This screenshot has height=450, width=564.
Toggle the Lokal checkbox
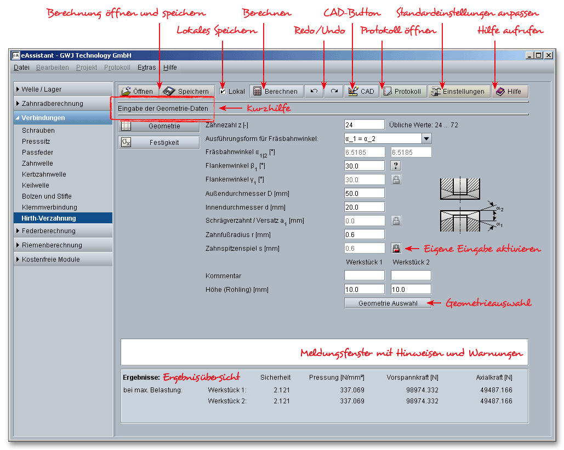tap(223, 92)
